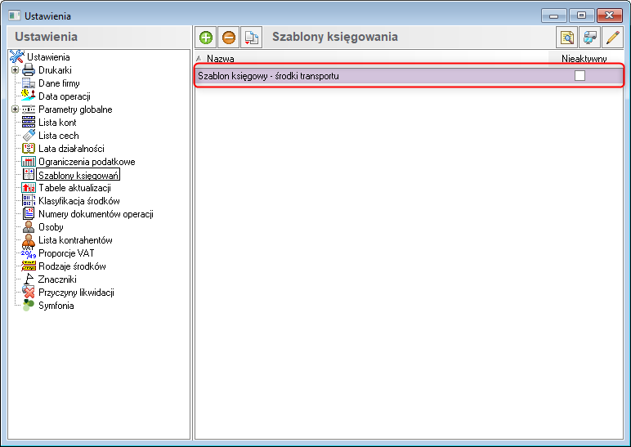Expand the Parametry globalne tree node
631x447 pixels.
[x=15, y=110]
